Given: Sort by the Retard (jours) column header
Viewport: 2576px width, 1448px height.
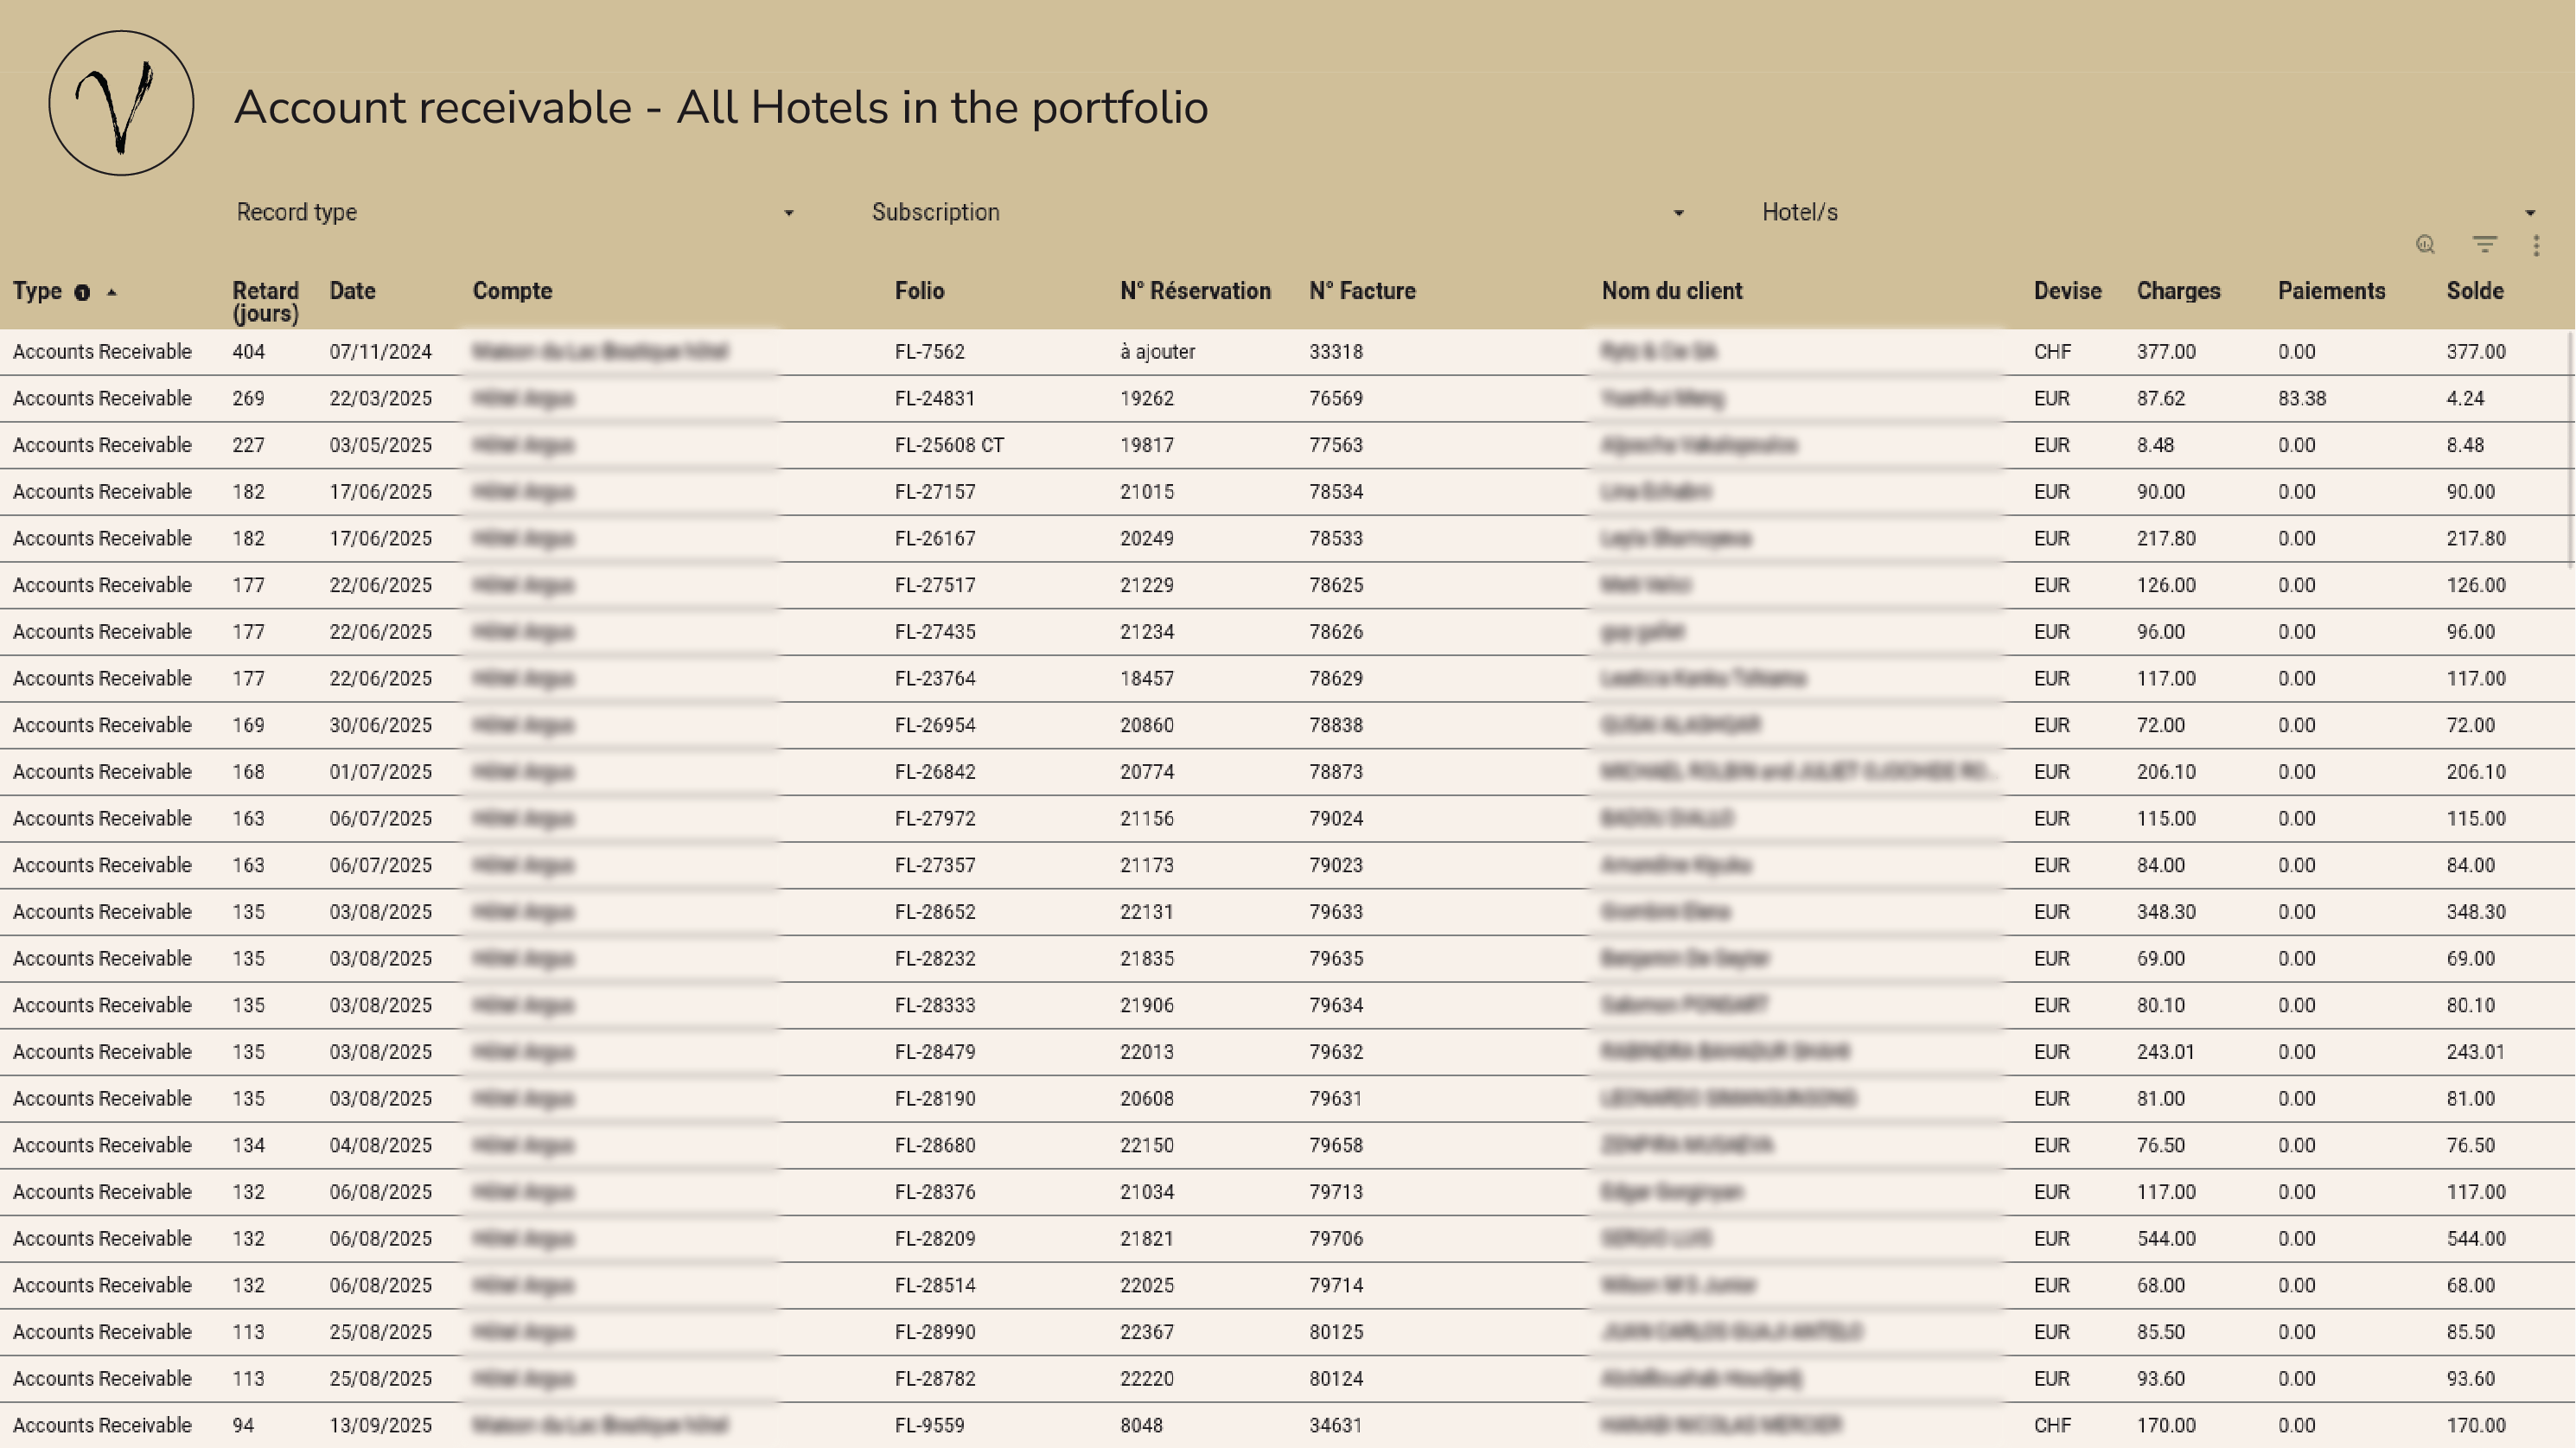Looking at the screenshot, I should tap(265, 301).
